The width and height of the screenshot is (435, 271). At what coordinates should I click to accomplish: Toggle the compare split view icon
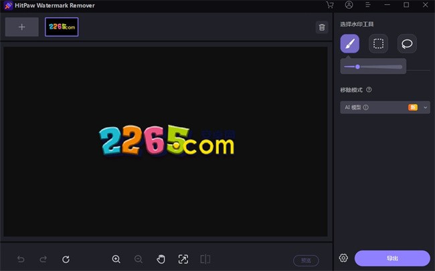[x=205, y=259]
